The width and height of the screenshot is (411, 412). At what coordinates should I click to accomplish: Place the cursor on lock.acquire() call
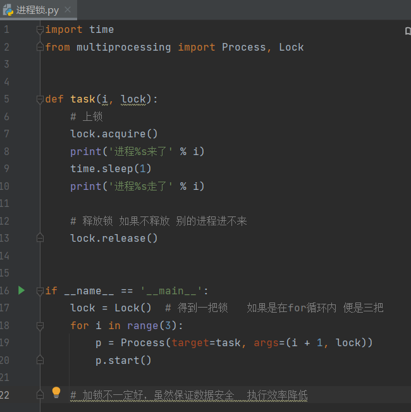click(114, 134)
